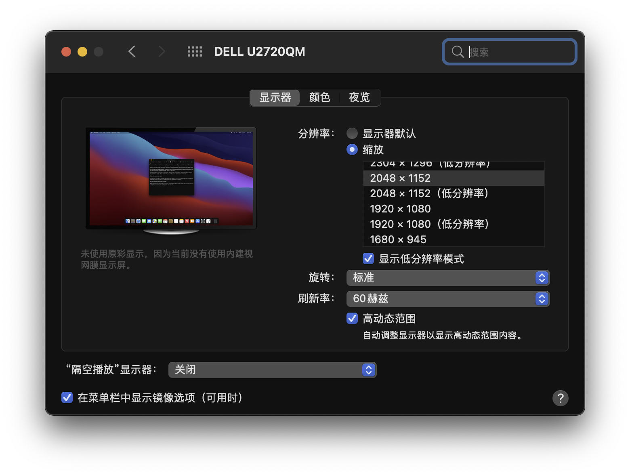Click the search magnifying glass icon
Viewport: 630px width, 475px height.
pyautogui.click(x=458, y=52)
